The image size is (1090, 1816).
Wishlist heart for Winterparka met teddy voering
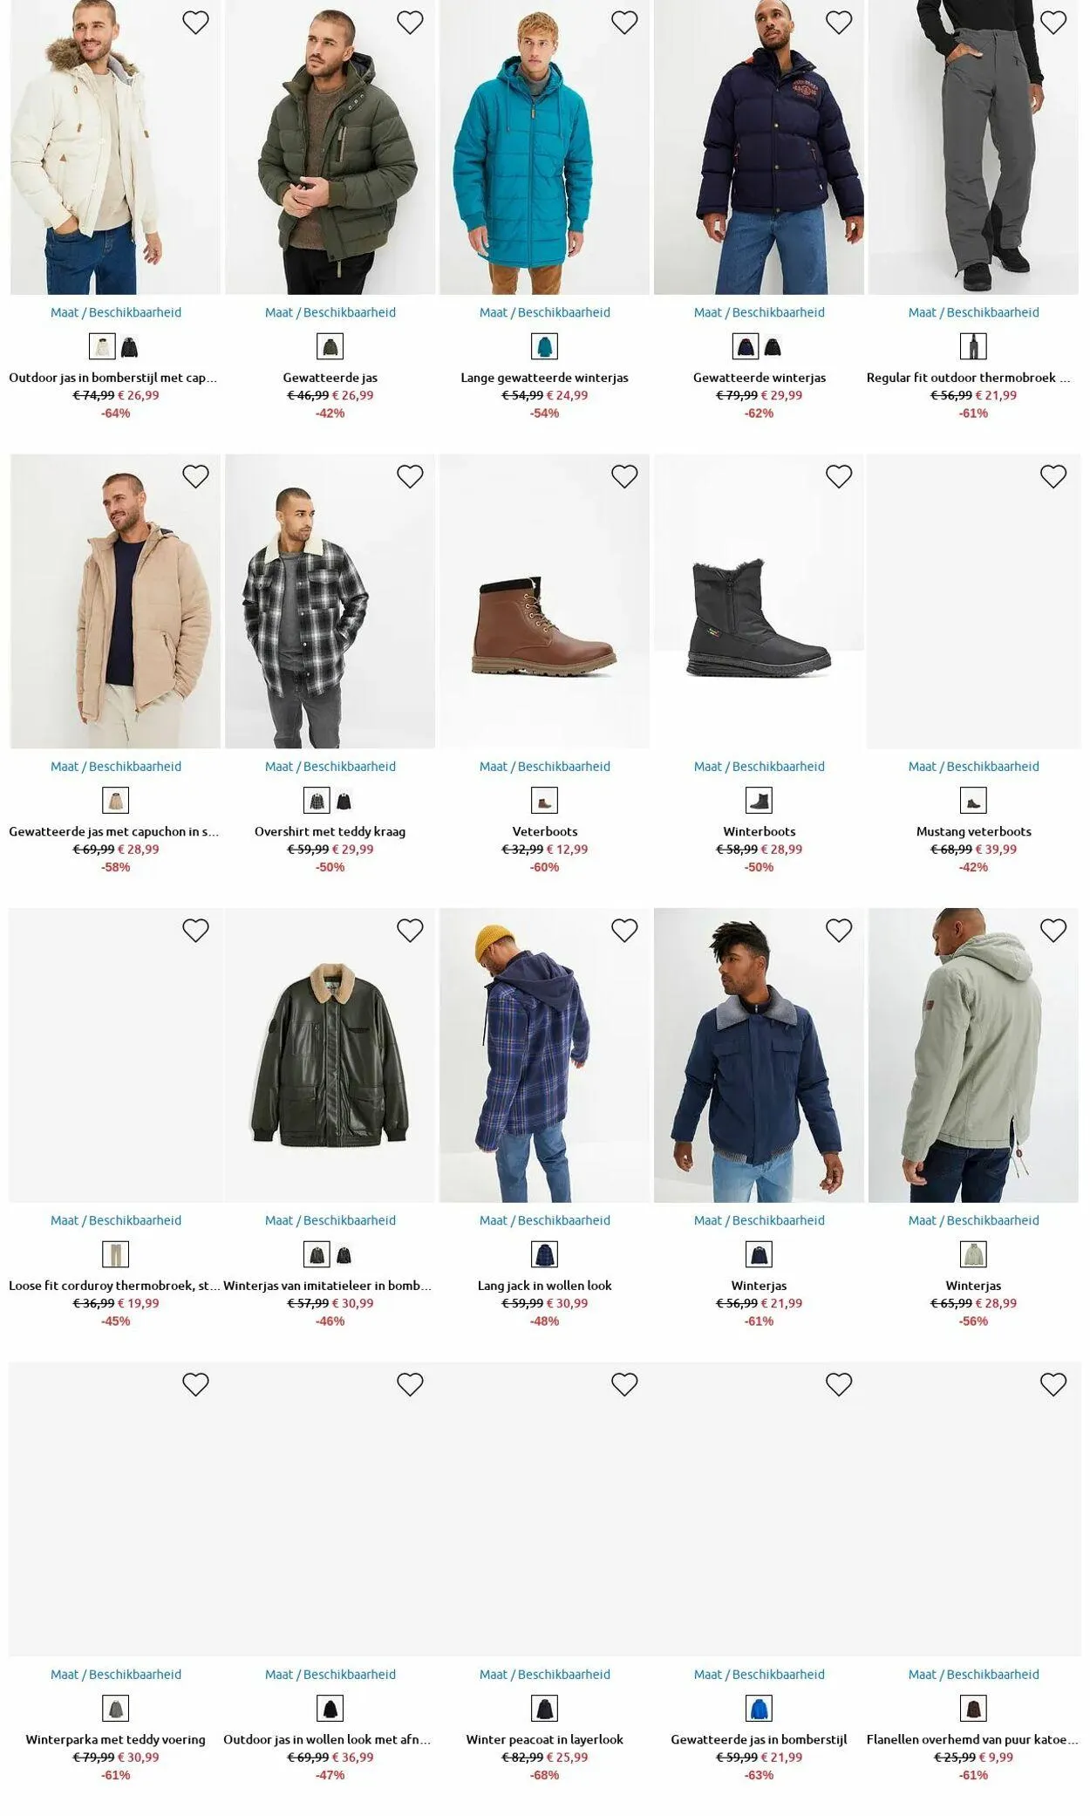[195, 1384]
